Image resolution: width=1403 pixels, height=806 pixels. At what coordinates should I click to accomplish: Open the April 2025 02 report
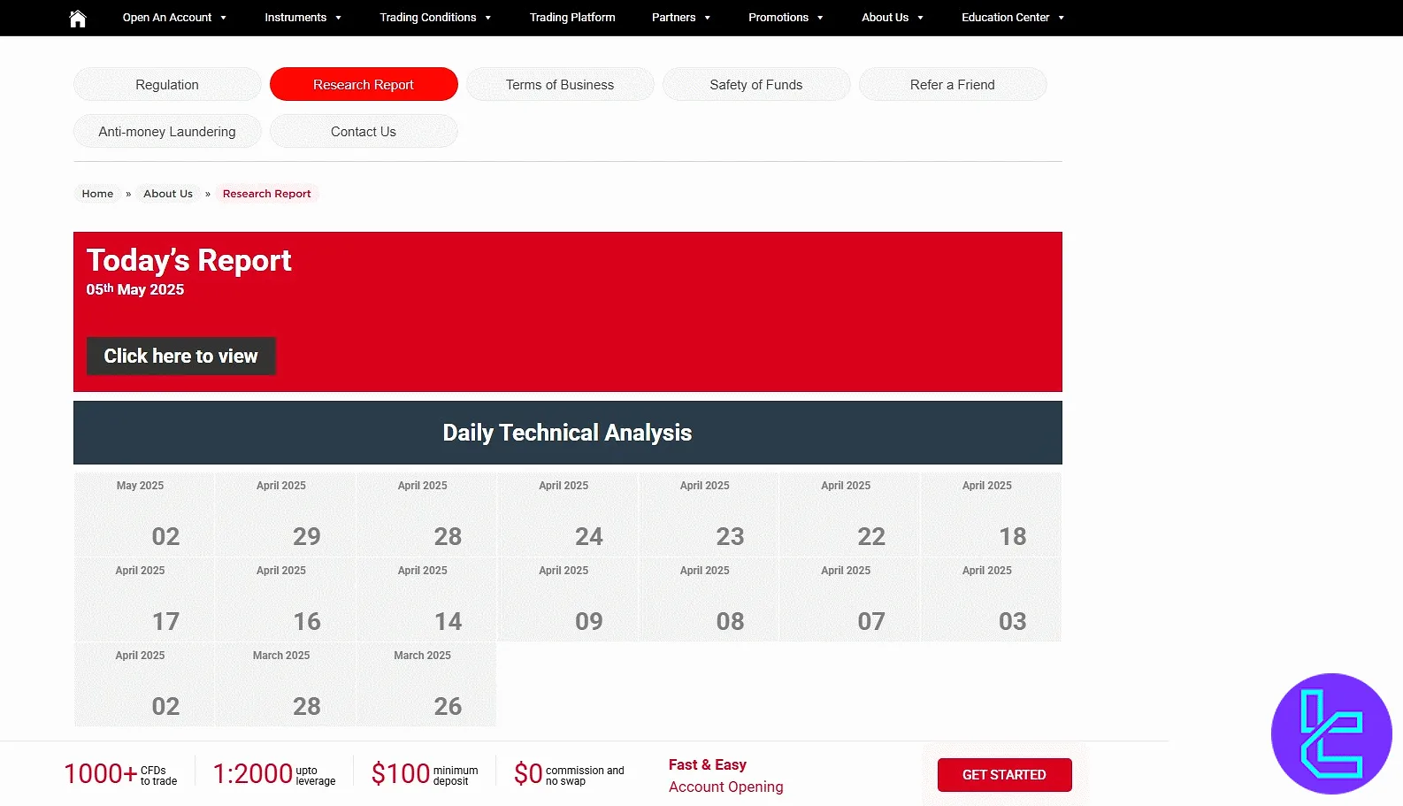[143, 684]
